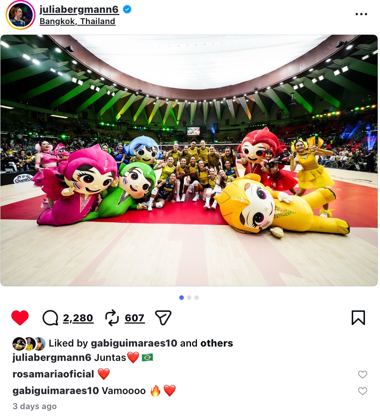Like gabiguimaraes10's Vamoooo comment
380x417 pixels.
tap(362, 391)
